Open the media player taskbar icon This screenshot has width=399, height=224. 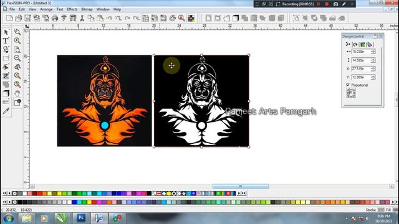point(44,218)
